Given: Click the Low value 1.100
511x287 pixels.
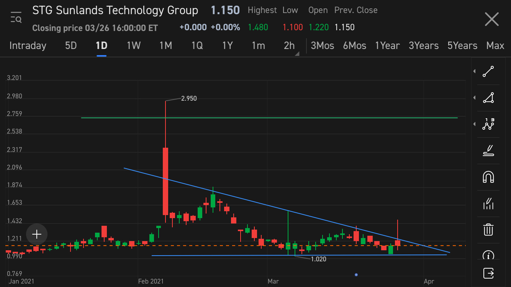Looking at the screenshot, I should pyautogui.click(x=293, y=27).
